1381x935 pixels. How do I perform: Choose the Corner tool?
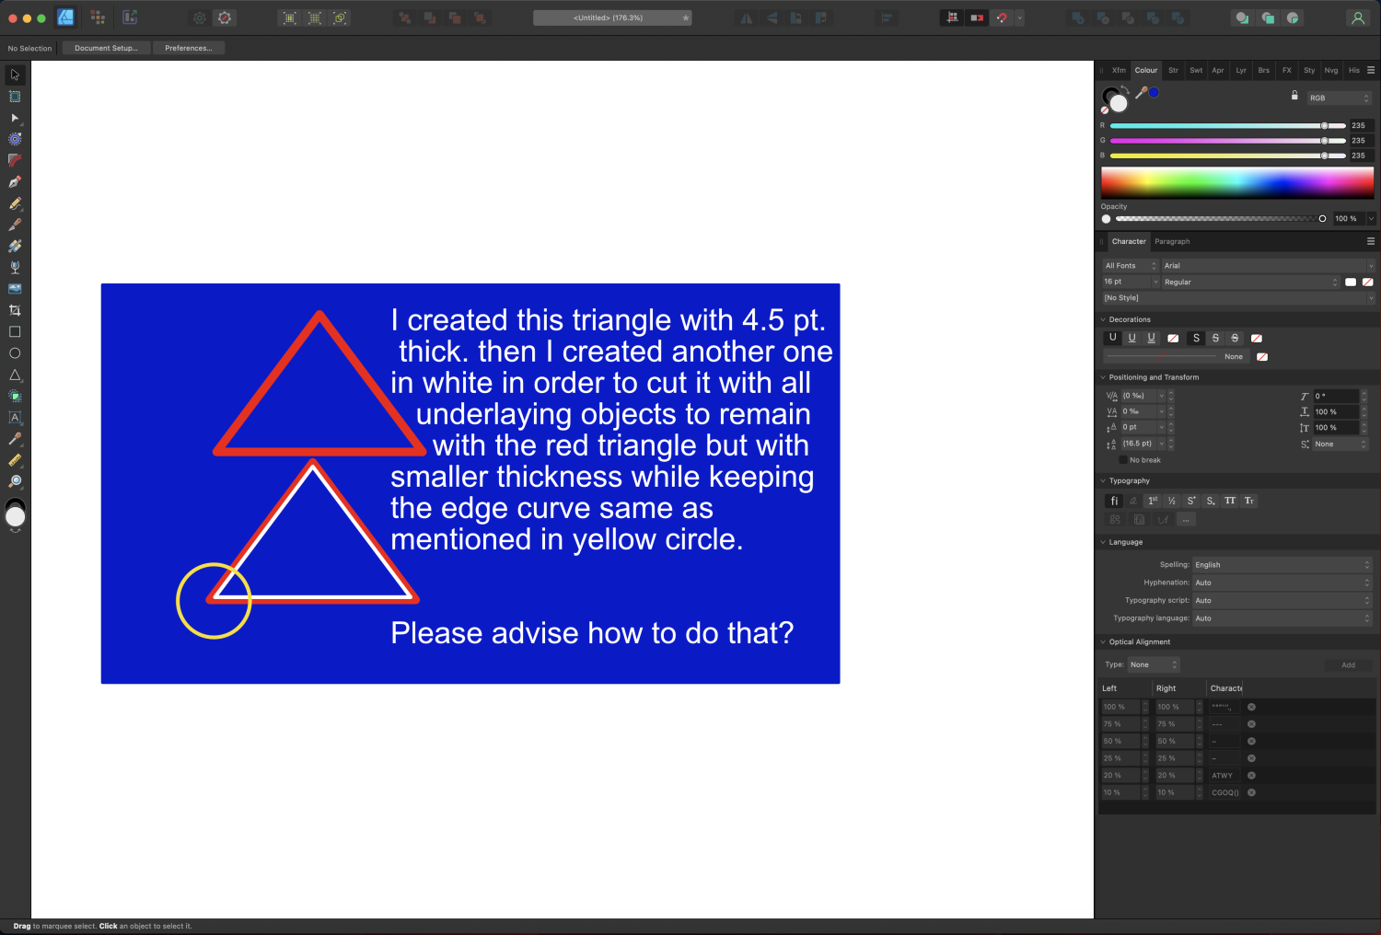14,160
